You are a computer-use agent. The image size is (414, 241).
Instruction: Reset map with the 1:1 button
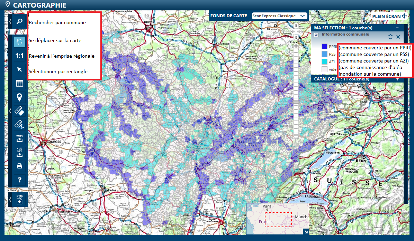pyautogui.click(x=19, y=56)
